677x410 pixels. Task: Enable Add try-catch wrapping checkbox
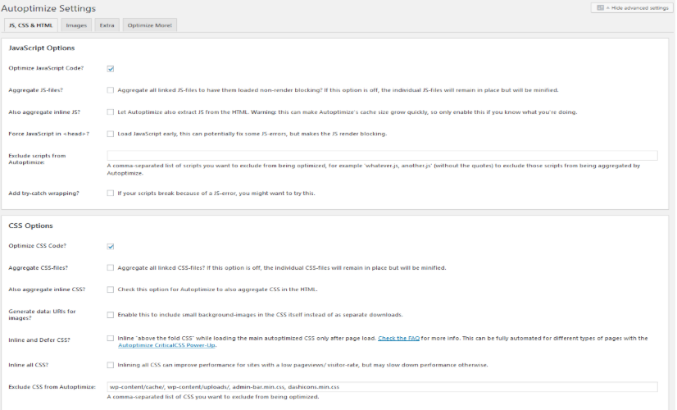tap(111, 194)
